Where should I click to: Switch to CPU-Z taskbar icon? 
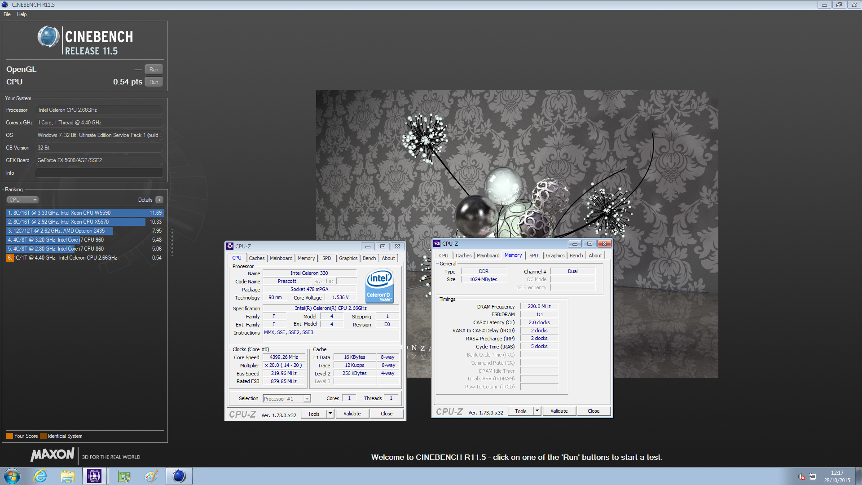pyautogui.click(x=94, y=476)
